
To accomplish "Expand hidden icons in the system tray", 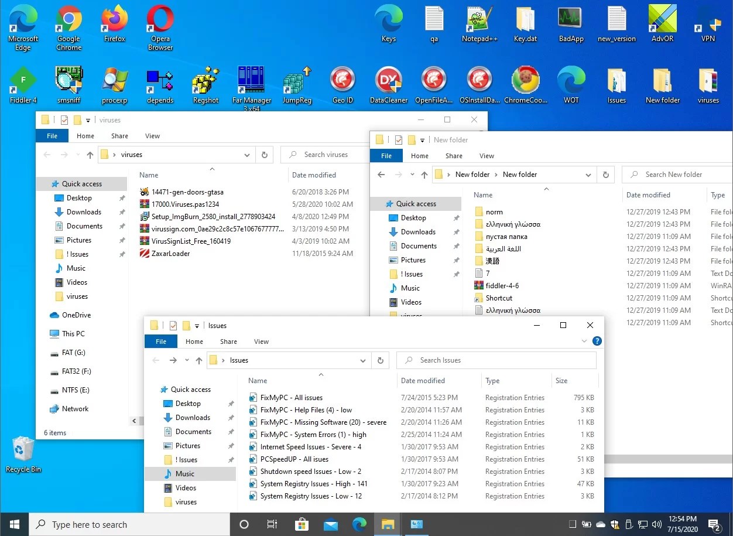I will coord(571,524).
